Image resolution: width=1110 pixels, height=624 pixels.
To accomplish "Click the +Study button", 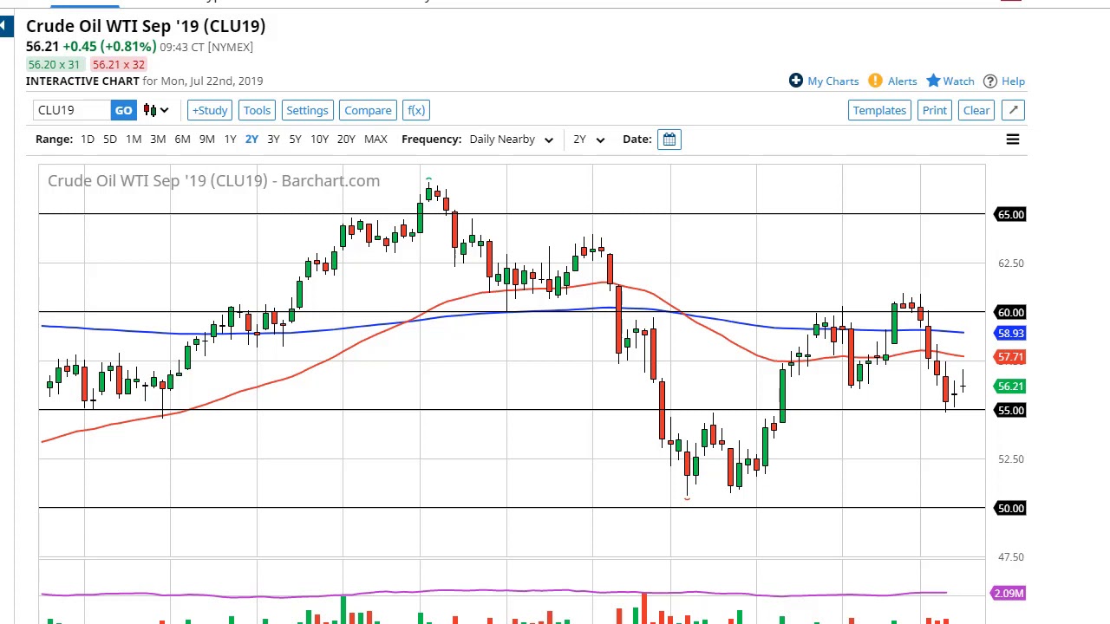I will pos(210,110).
